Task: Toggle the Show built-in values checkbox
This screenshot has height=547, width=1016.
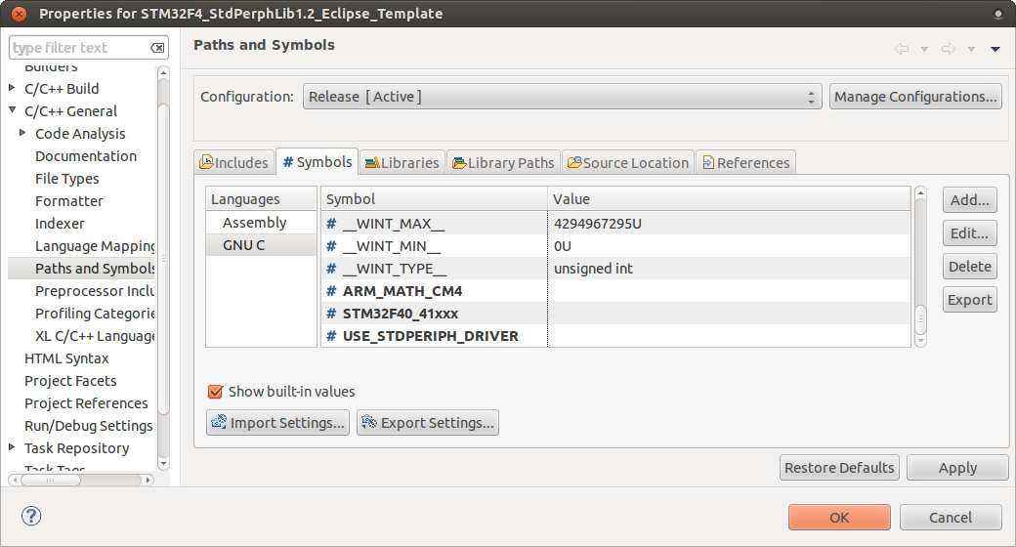Action: pos(215,392)
